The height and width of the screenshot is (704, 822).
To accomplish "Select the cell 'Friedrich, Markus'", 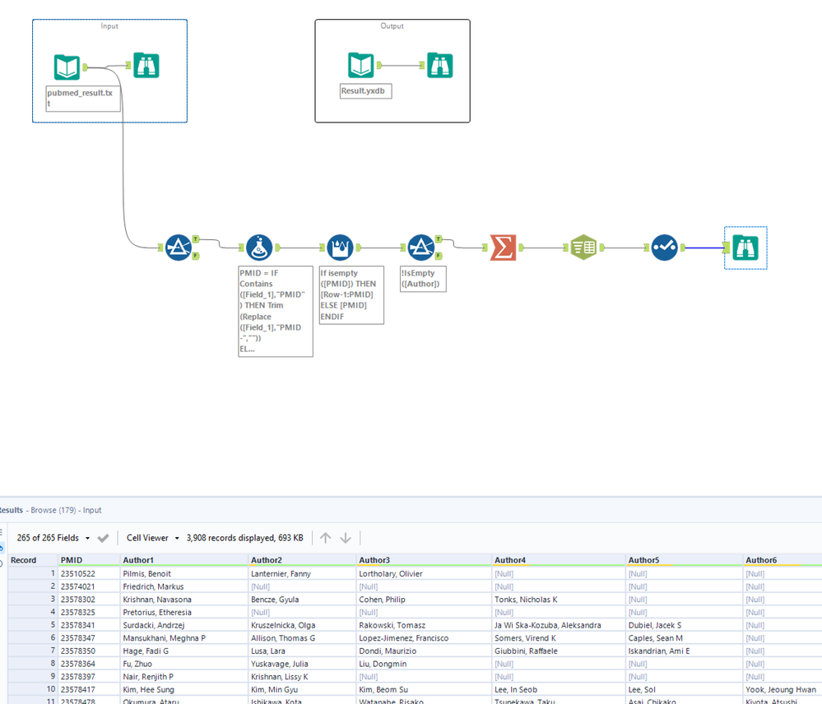I will 184,586.
